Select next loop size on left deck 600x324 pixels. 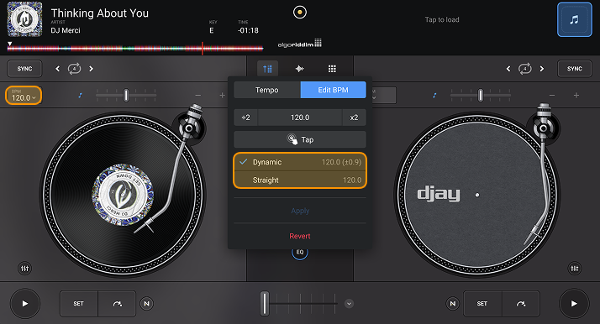91,69
